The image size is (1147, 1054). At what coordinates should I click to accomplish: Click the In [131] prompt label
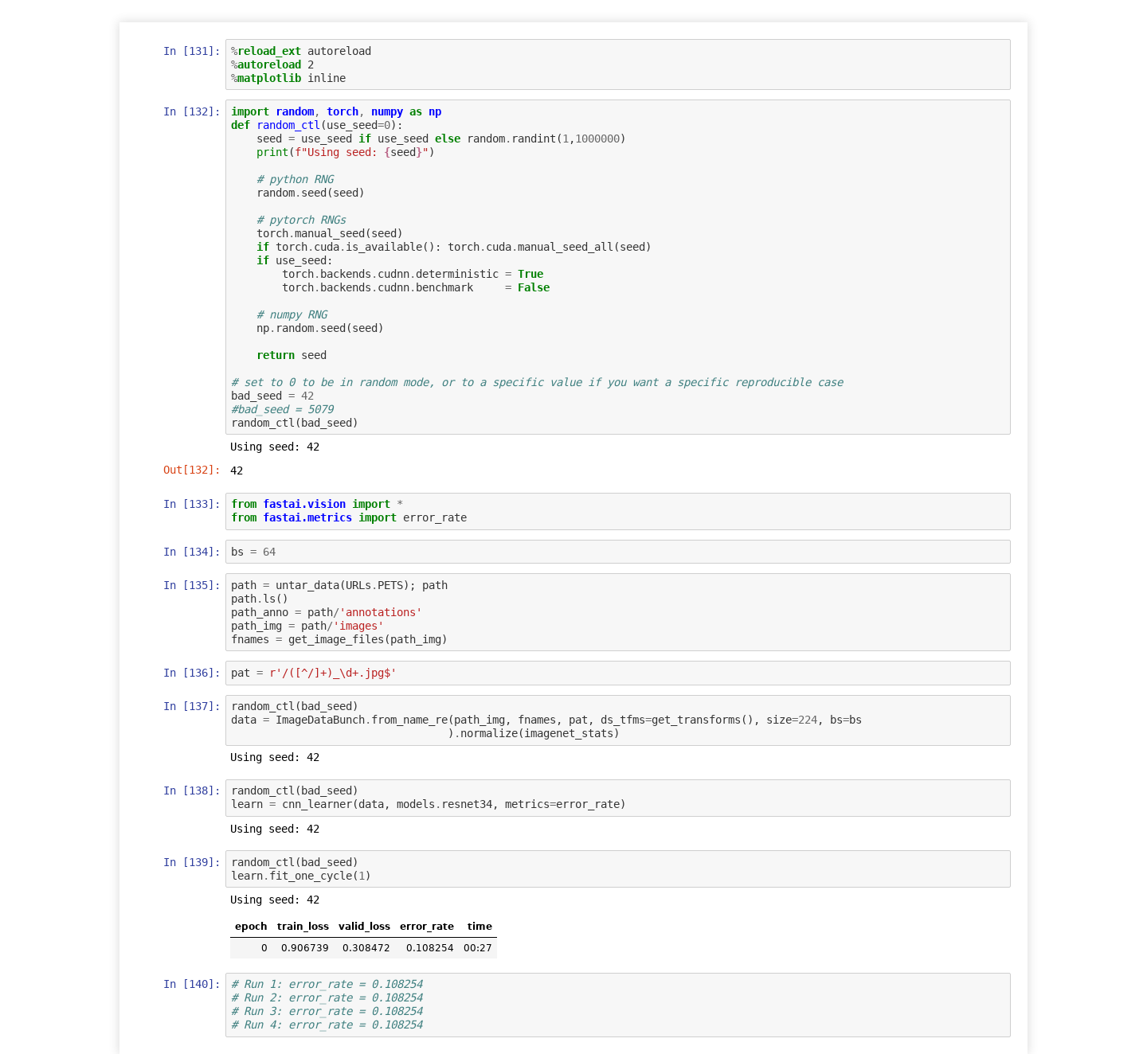[191, 51]
